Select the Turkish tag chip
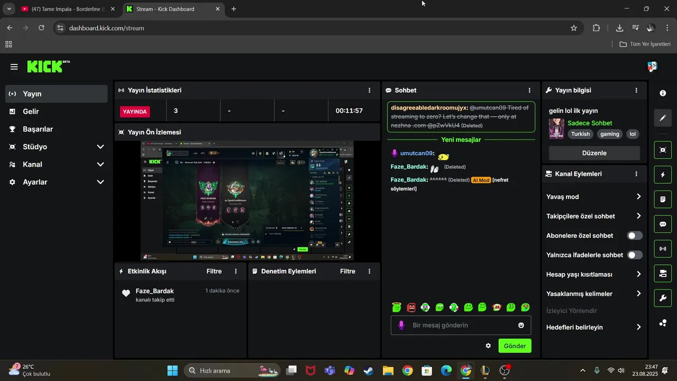The width and height of the screenshot is (677, 381). click(x=580, y=134)
